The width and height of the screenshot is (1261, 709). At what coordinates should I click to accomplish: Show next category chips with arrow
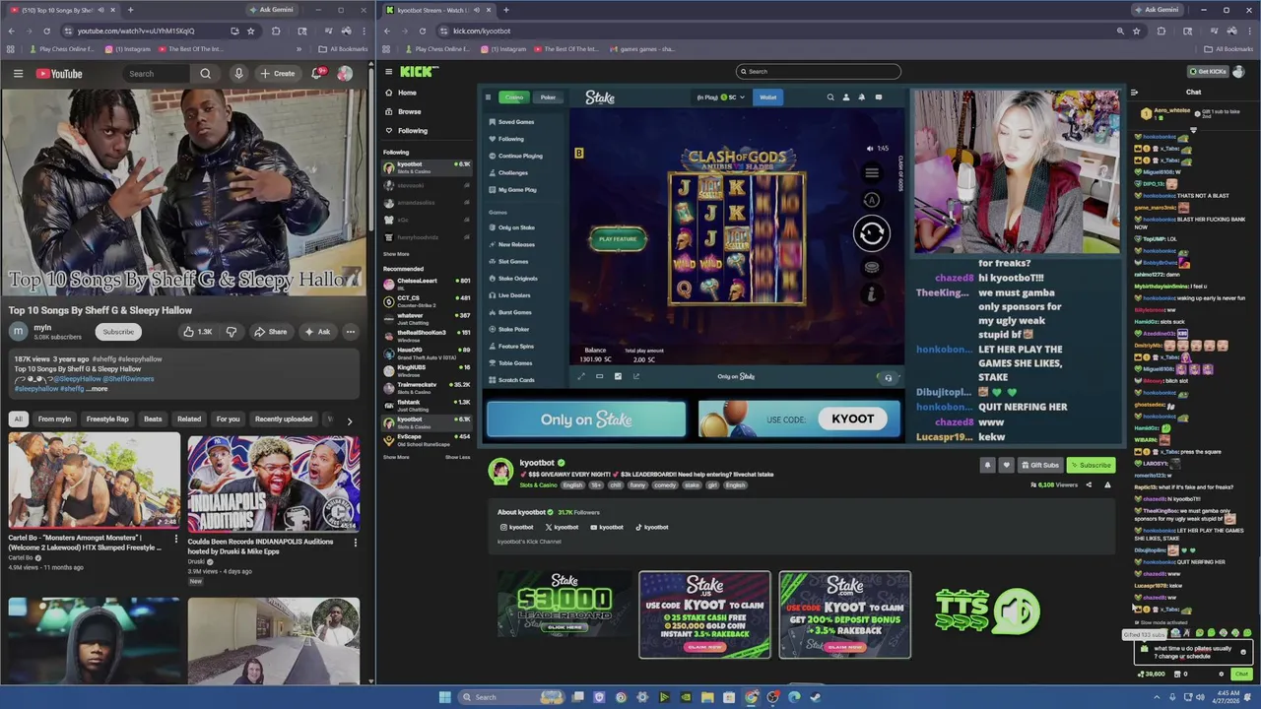click(349, 420)
